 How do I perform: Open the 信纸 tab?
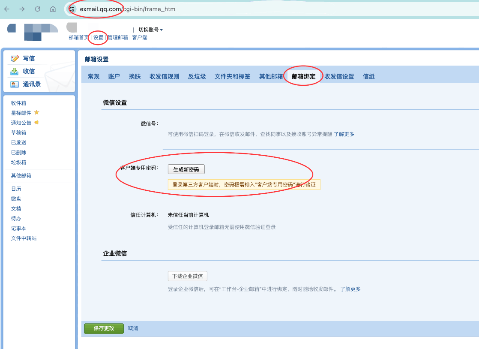pyautogui.click(x=368, y=76)
